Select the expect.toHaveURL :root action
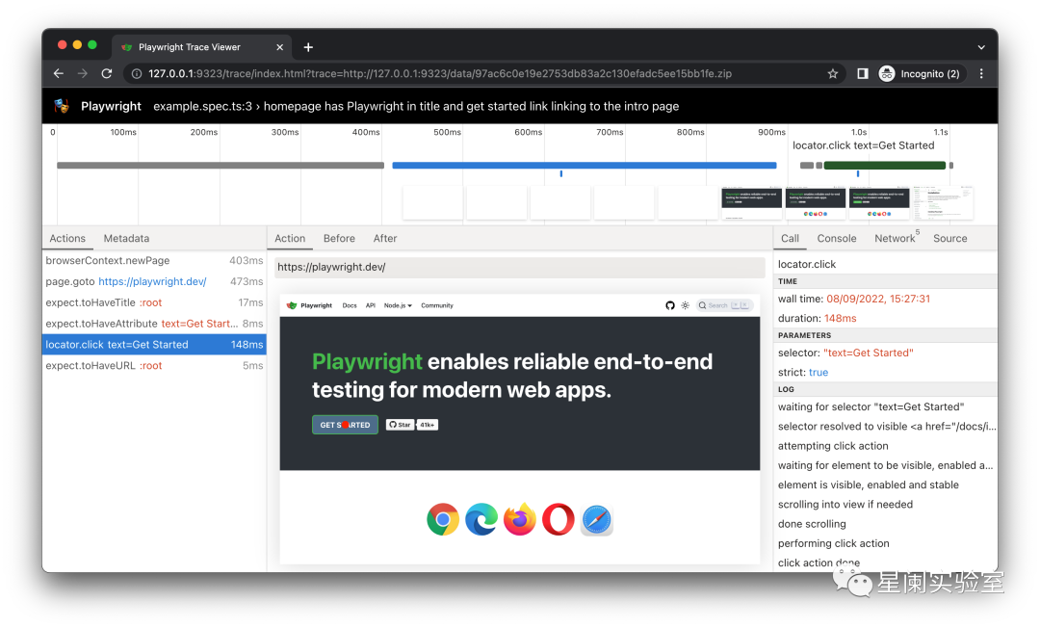This screenshot has width=1040, height=628. point(154,365)
